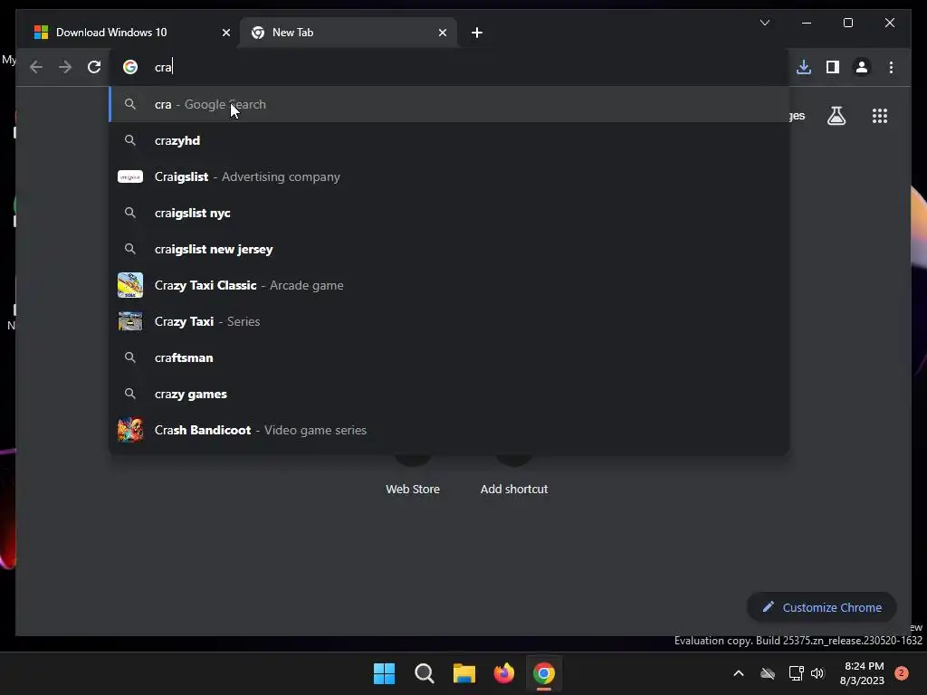Viewport: 927px width, 695px height.
Task: Select the New Tab tab
Action: coord(348,33)
